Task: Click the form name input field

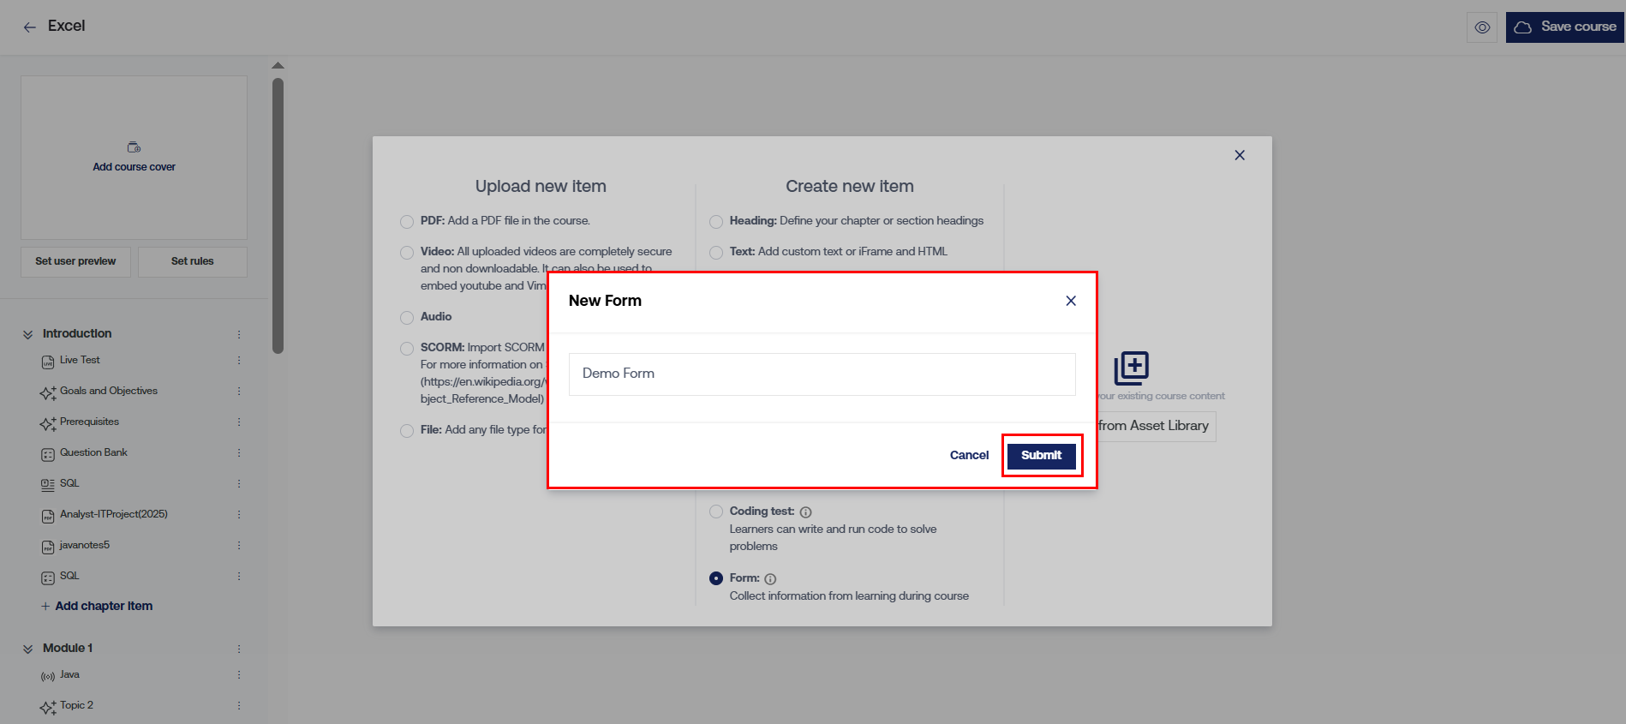Action: [822, 374]
